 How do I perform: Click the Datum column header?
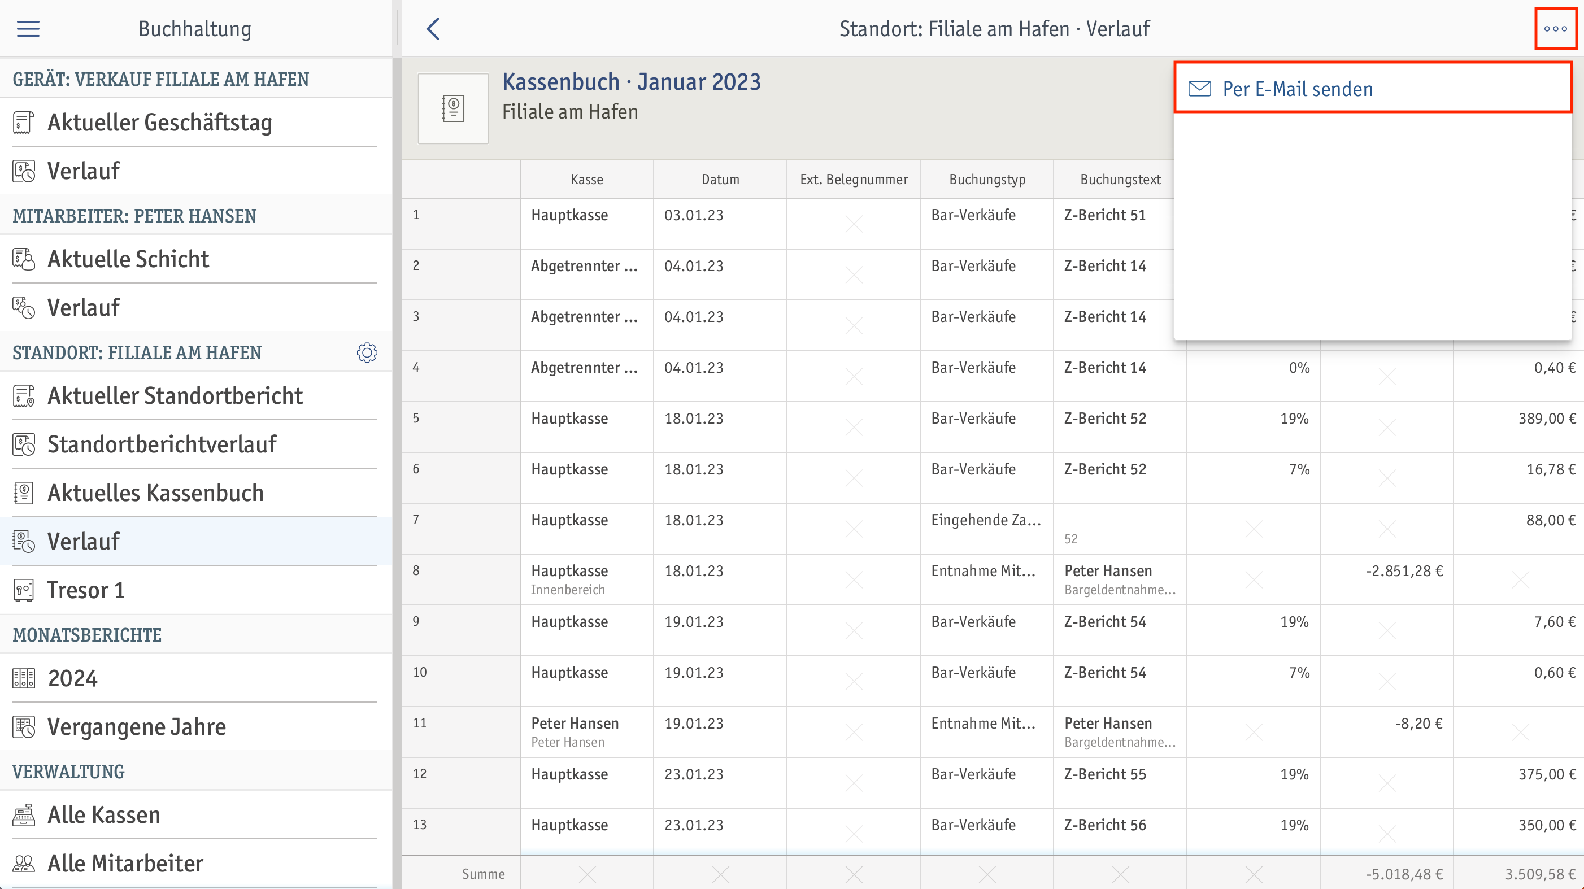tap(720, 180)
